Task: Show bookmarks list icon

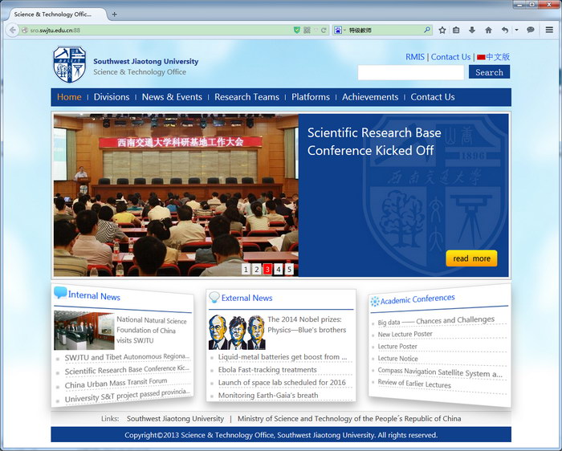Action: (x=456, y=30)
